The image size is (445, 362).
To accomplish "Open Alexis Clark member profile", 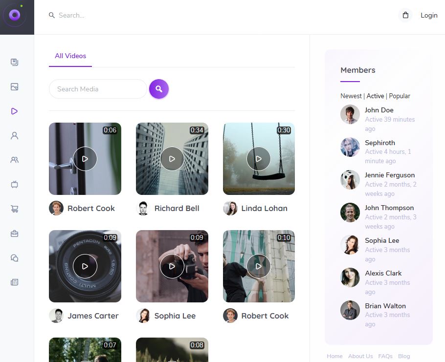I will (x=383, y=273).
